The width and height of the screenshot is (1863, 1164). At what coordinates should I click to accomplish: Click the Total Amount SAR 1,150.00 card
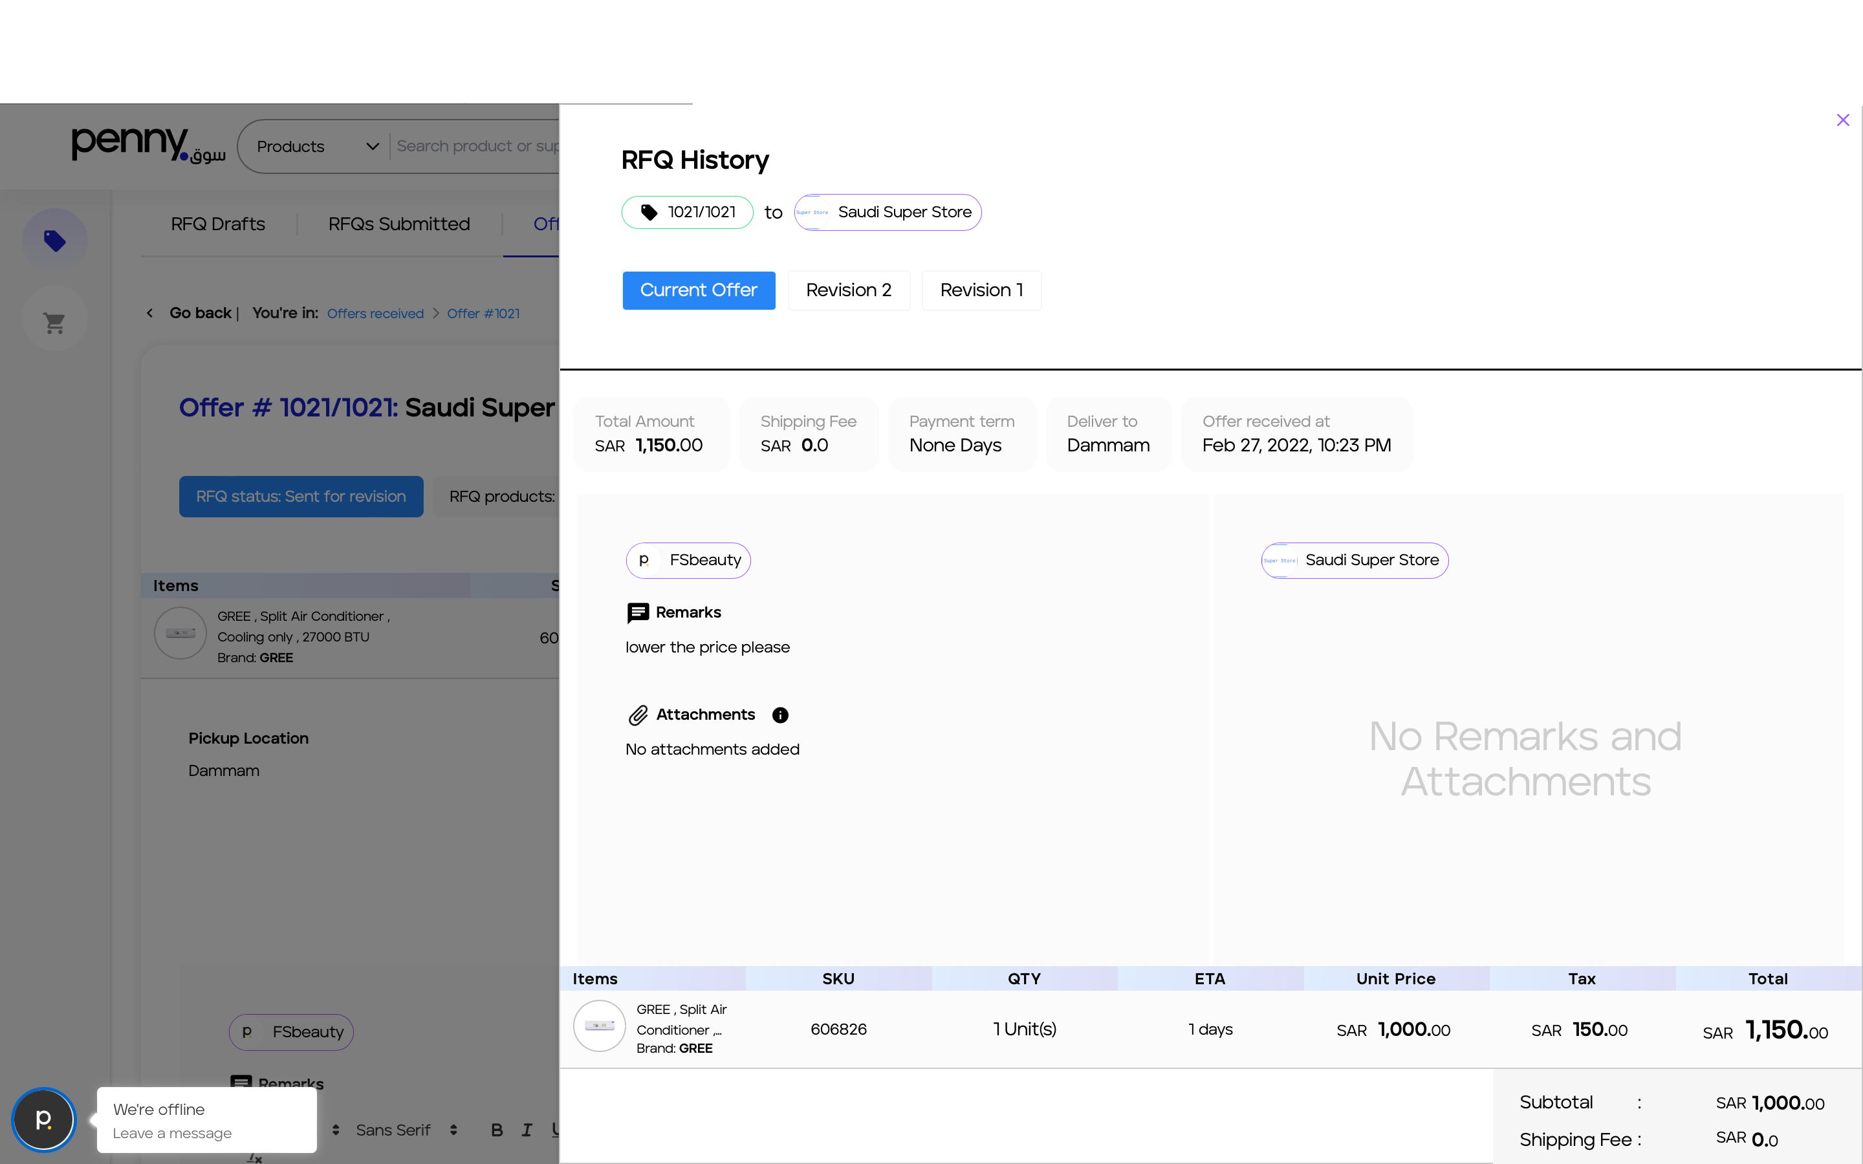651,434
